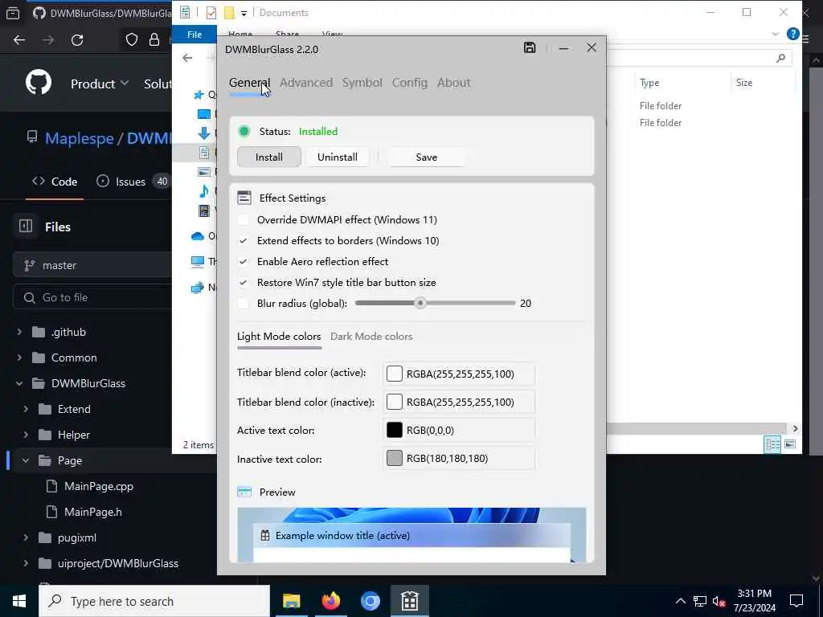The width and height of the screenshot is (823, 617).
Task: Click the search magnifier in File Explorer
Action: click(x=780, y=58)
